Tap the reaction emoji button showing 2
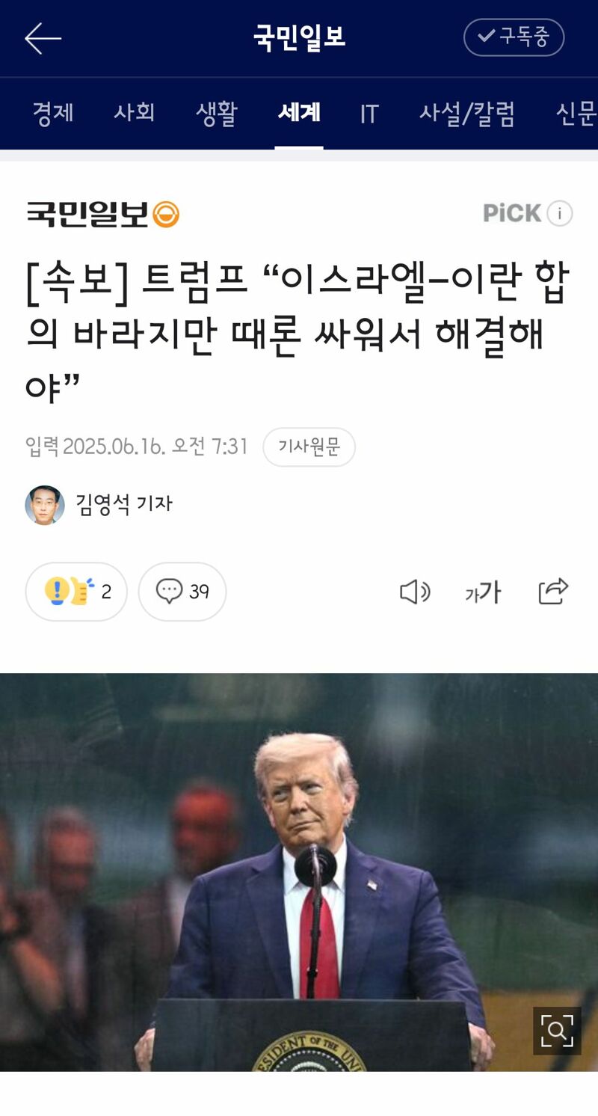Viewport: 598px width, 1116px height. (x=76, y=592)
